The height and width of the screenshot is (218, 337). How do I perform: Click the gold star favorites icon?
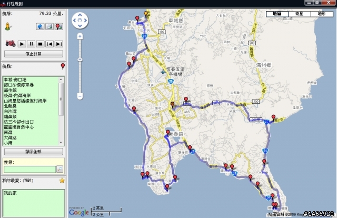click(x=62, y=181)
